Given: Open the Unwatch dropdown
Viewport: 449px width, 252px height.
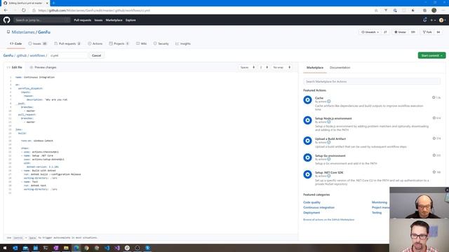Looking at the screenshot, I should point(370,32).
